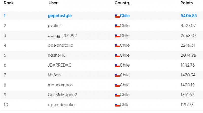Screen dimensions: 203x113
Task: Select username pvelmir in second row
Action: coord(55,26)
